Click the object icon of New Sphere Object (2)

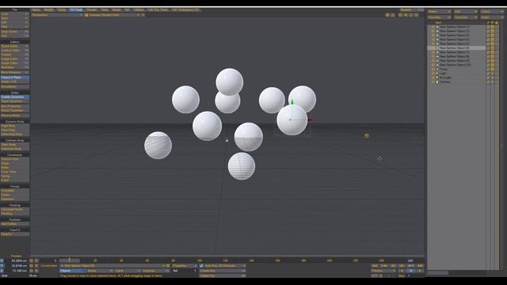click(x=437, y=31)
